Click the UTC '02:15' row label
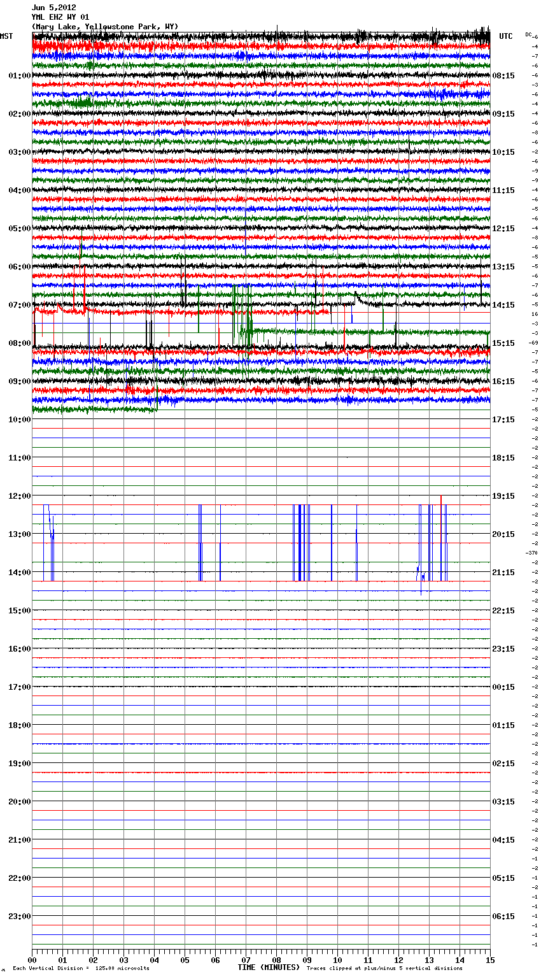The image size is (541, 977). pos(503,764)
